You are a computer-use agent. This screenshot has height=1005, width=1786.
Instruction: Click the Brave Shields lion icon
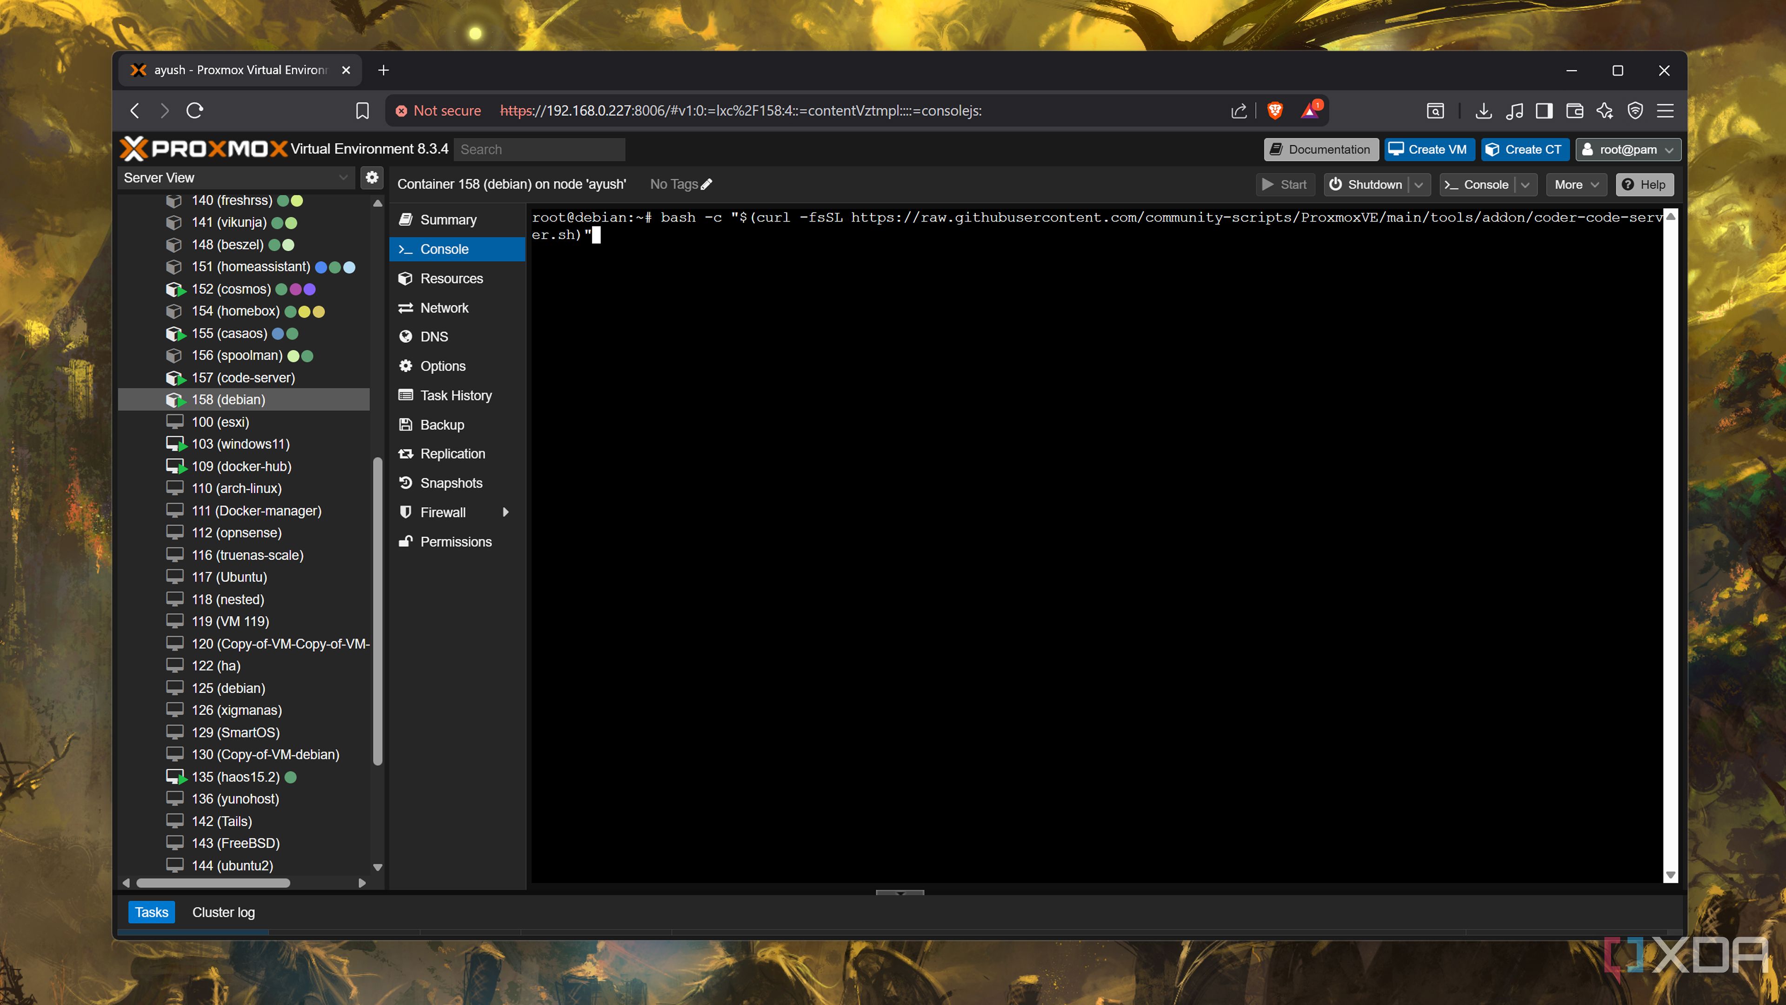pos(1274,110)
